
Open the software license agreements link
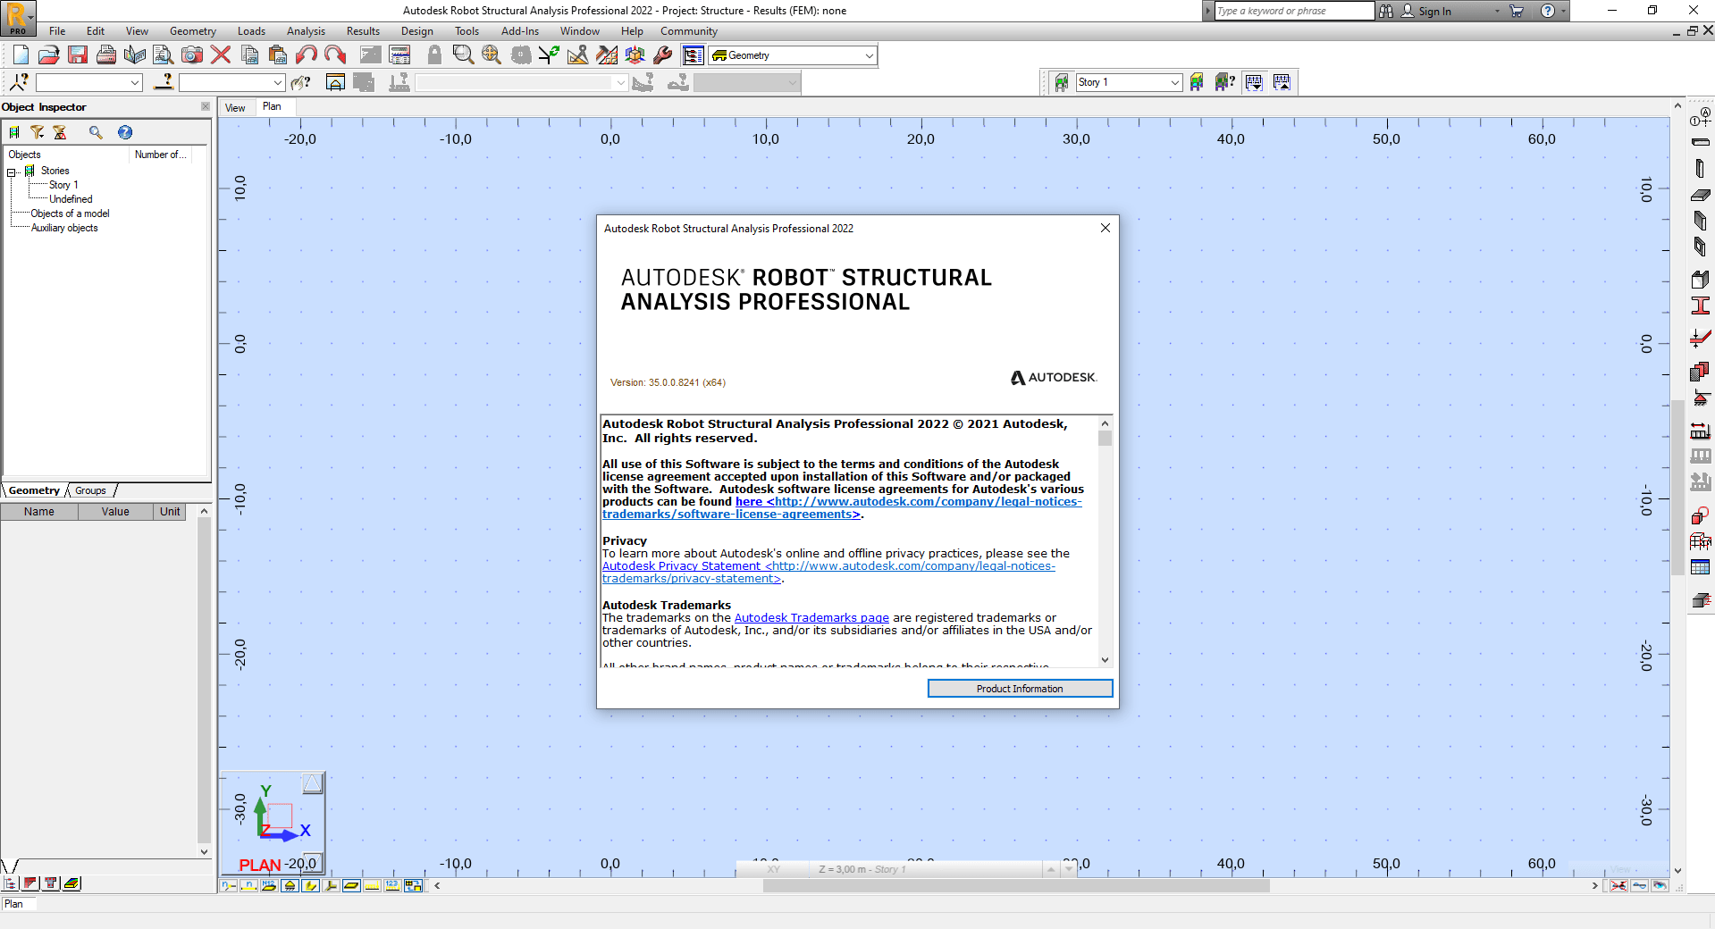[x=842, y=507]
